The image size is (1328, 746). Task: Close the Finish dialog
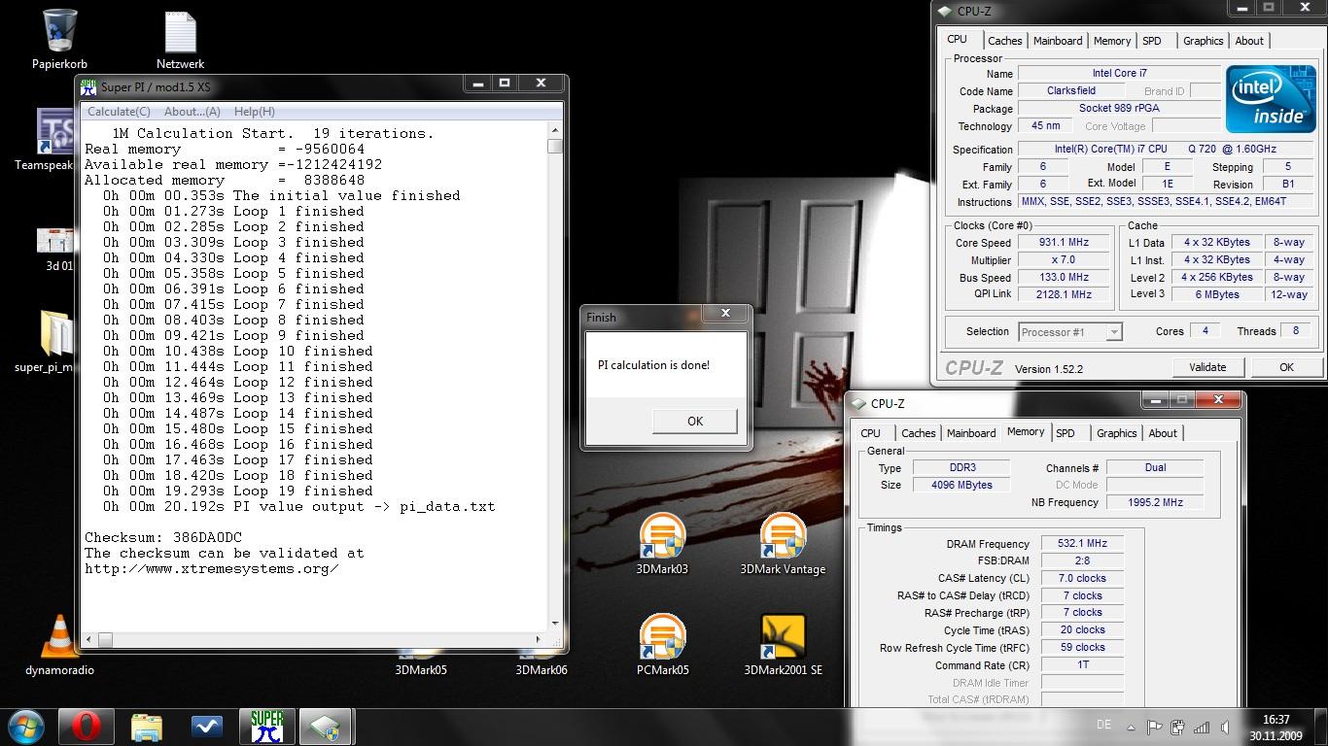pos(724,314)
